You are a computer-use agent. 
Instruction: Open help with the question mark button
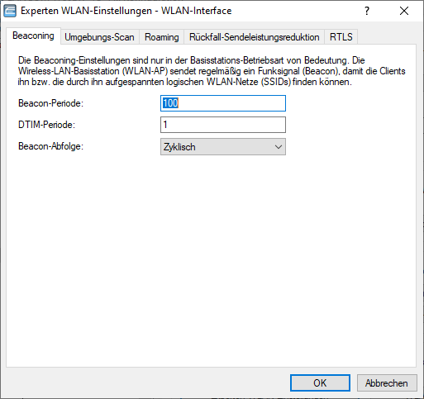pyautogui.click(x=367, y=11)
